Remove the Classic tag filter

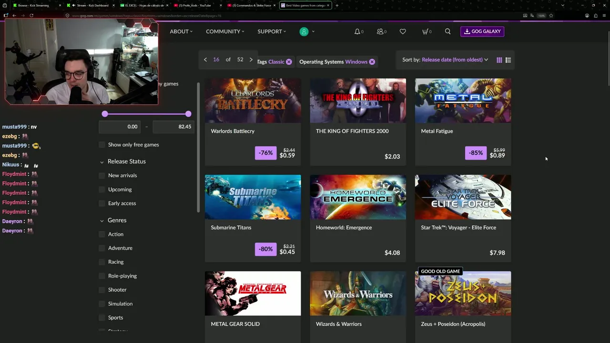coord(289,62)
